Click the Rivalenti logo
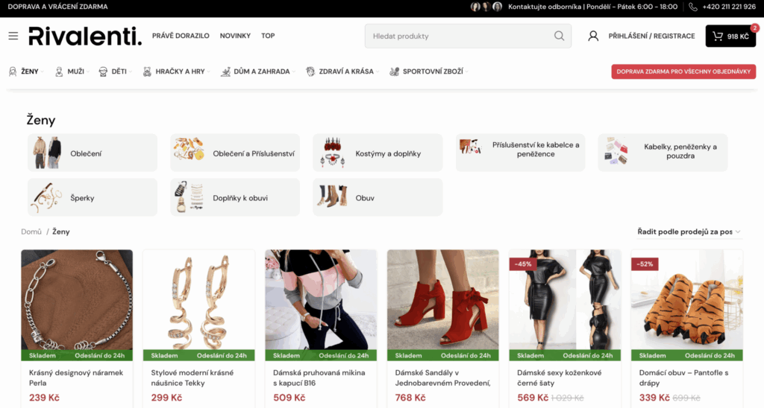This screenshot has width=764, height=408. tap(85, 36)
